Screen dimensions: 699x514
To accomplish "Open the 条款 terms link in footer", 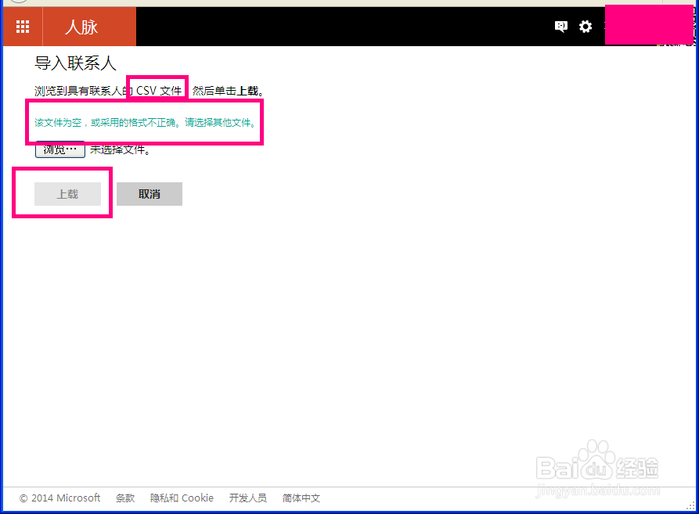I will 124,498.
